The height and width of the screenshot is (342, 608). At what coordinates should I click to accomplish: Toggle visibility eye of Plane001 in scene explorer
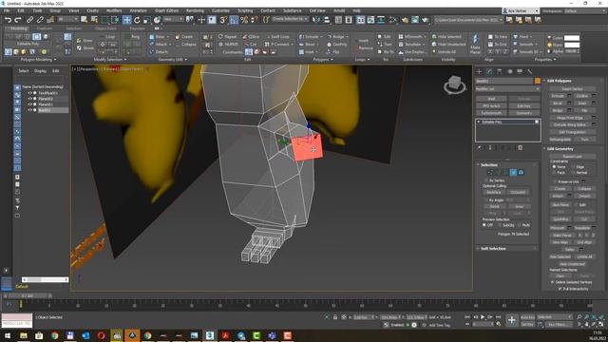click(29, 104)
